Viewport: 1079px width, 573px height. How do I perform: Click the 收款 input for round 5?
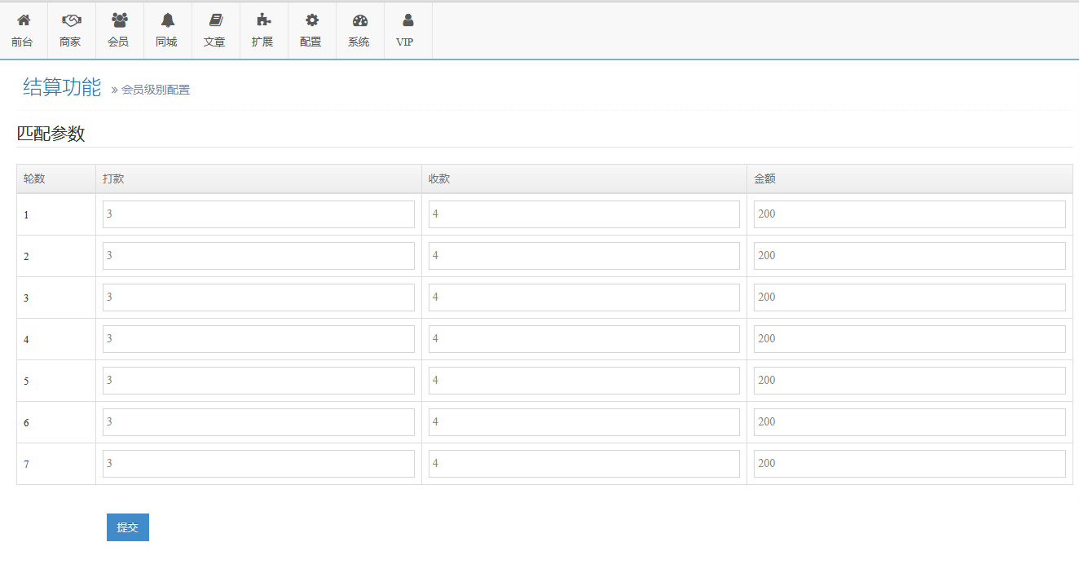(x=584, y=381)
